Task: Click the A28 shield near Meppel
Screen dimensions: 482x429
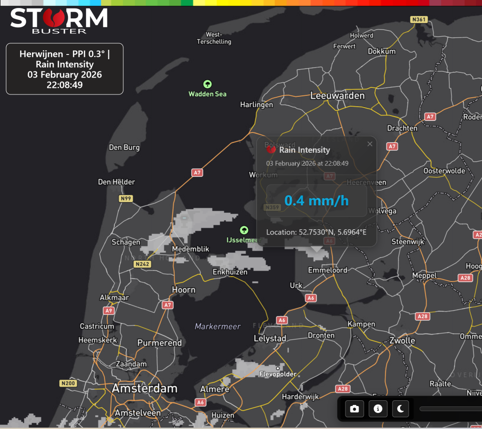Action: tap(465, 278)
